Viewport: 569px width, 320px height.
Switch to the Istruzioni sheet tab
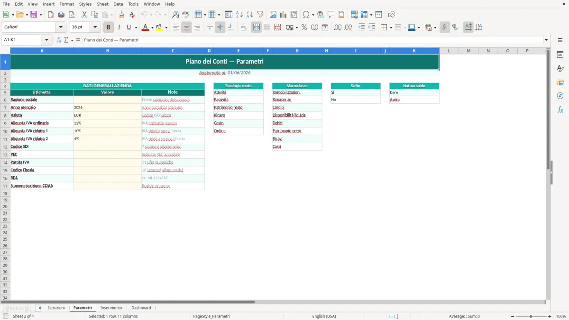pyautogui.click(x=56, y=308)
